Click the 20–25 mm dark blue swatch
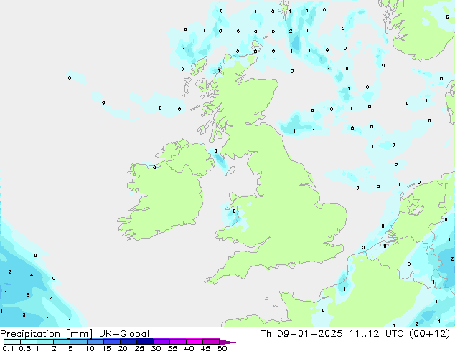This screenshot has width=455, height=351. [128, 342]
